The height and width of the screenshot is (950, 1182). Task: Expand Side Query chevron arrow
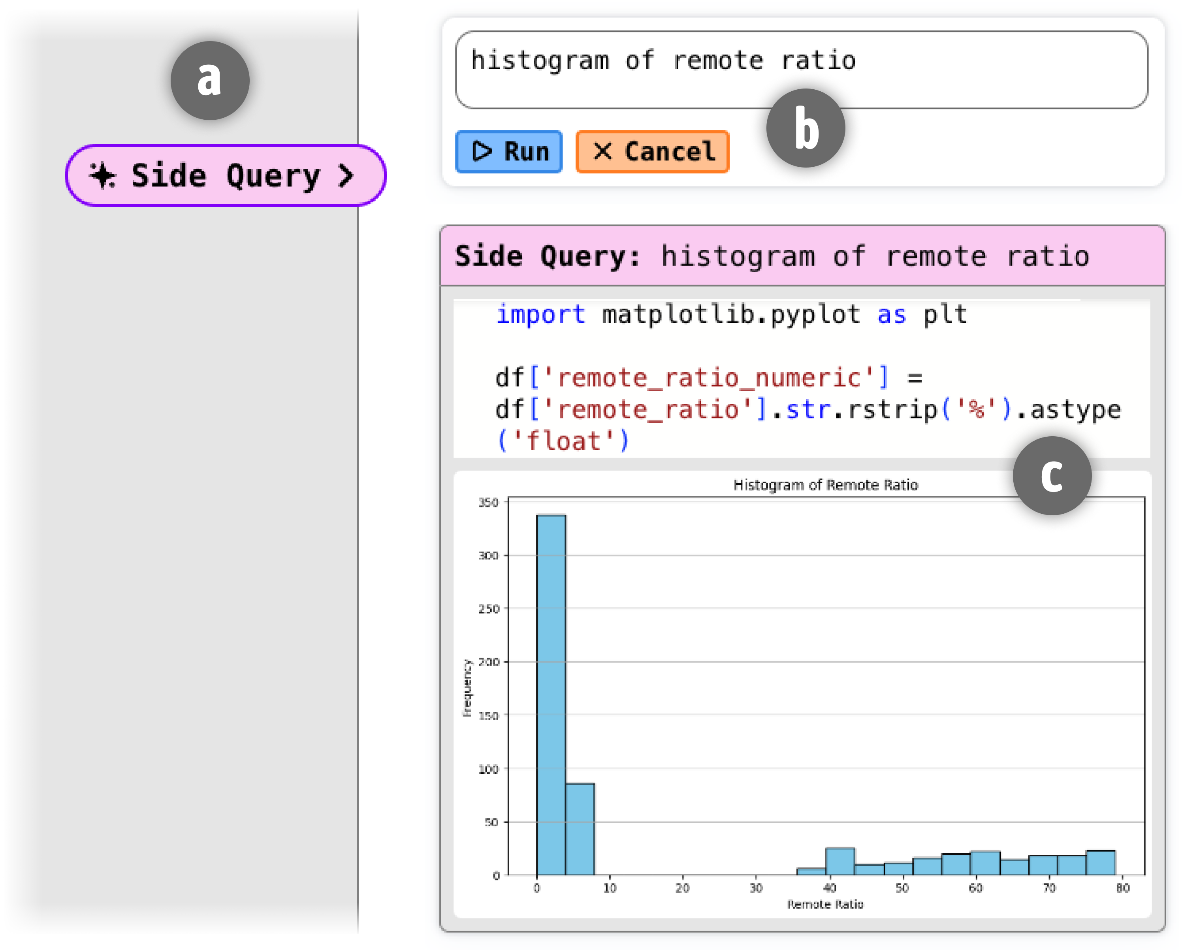point(346,176)
